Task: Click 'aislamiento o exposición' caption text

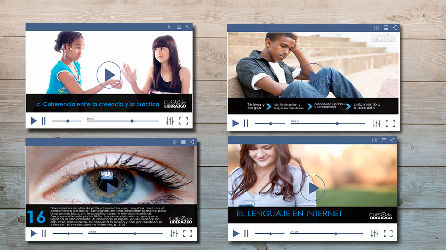Action: click(x=367, y=106)
